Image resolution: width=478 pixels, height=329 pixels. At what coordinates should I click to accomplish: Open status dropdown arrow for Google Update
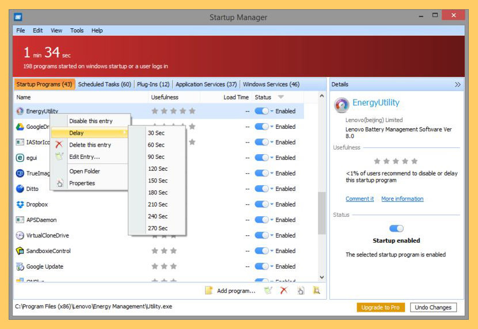pos(272,266)
